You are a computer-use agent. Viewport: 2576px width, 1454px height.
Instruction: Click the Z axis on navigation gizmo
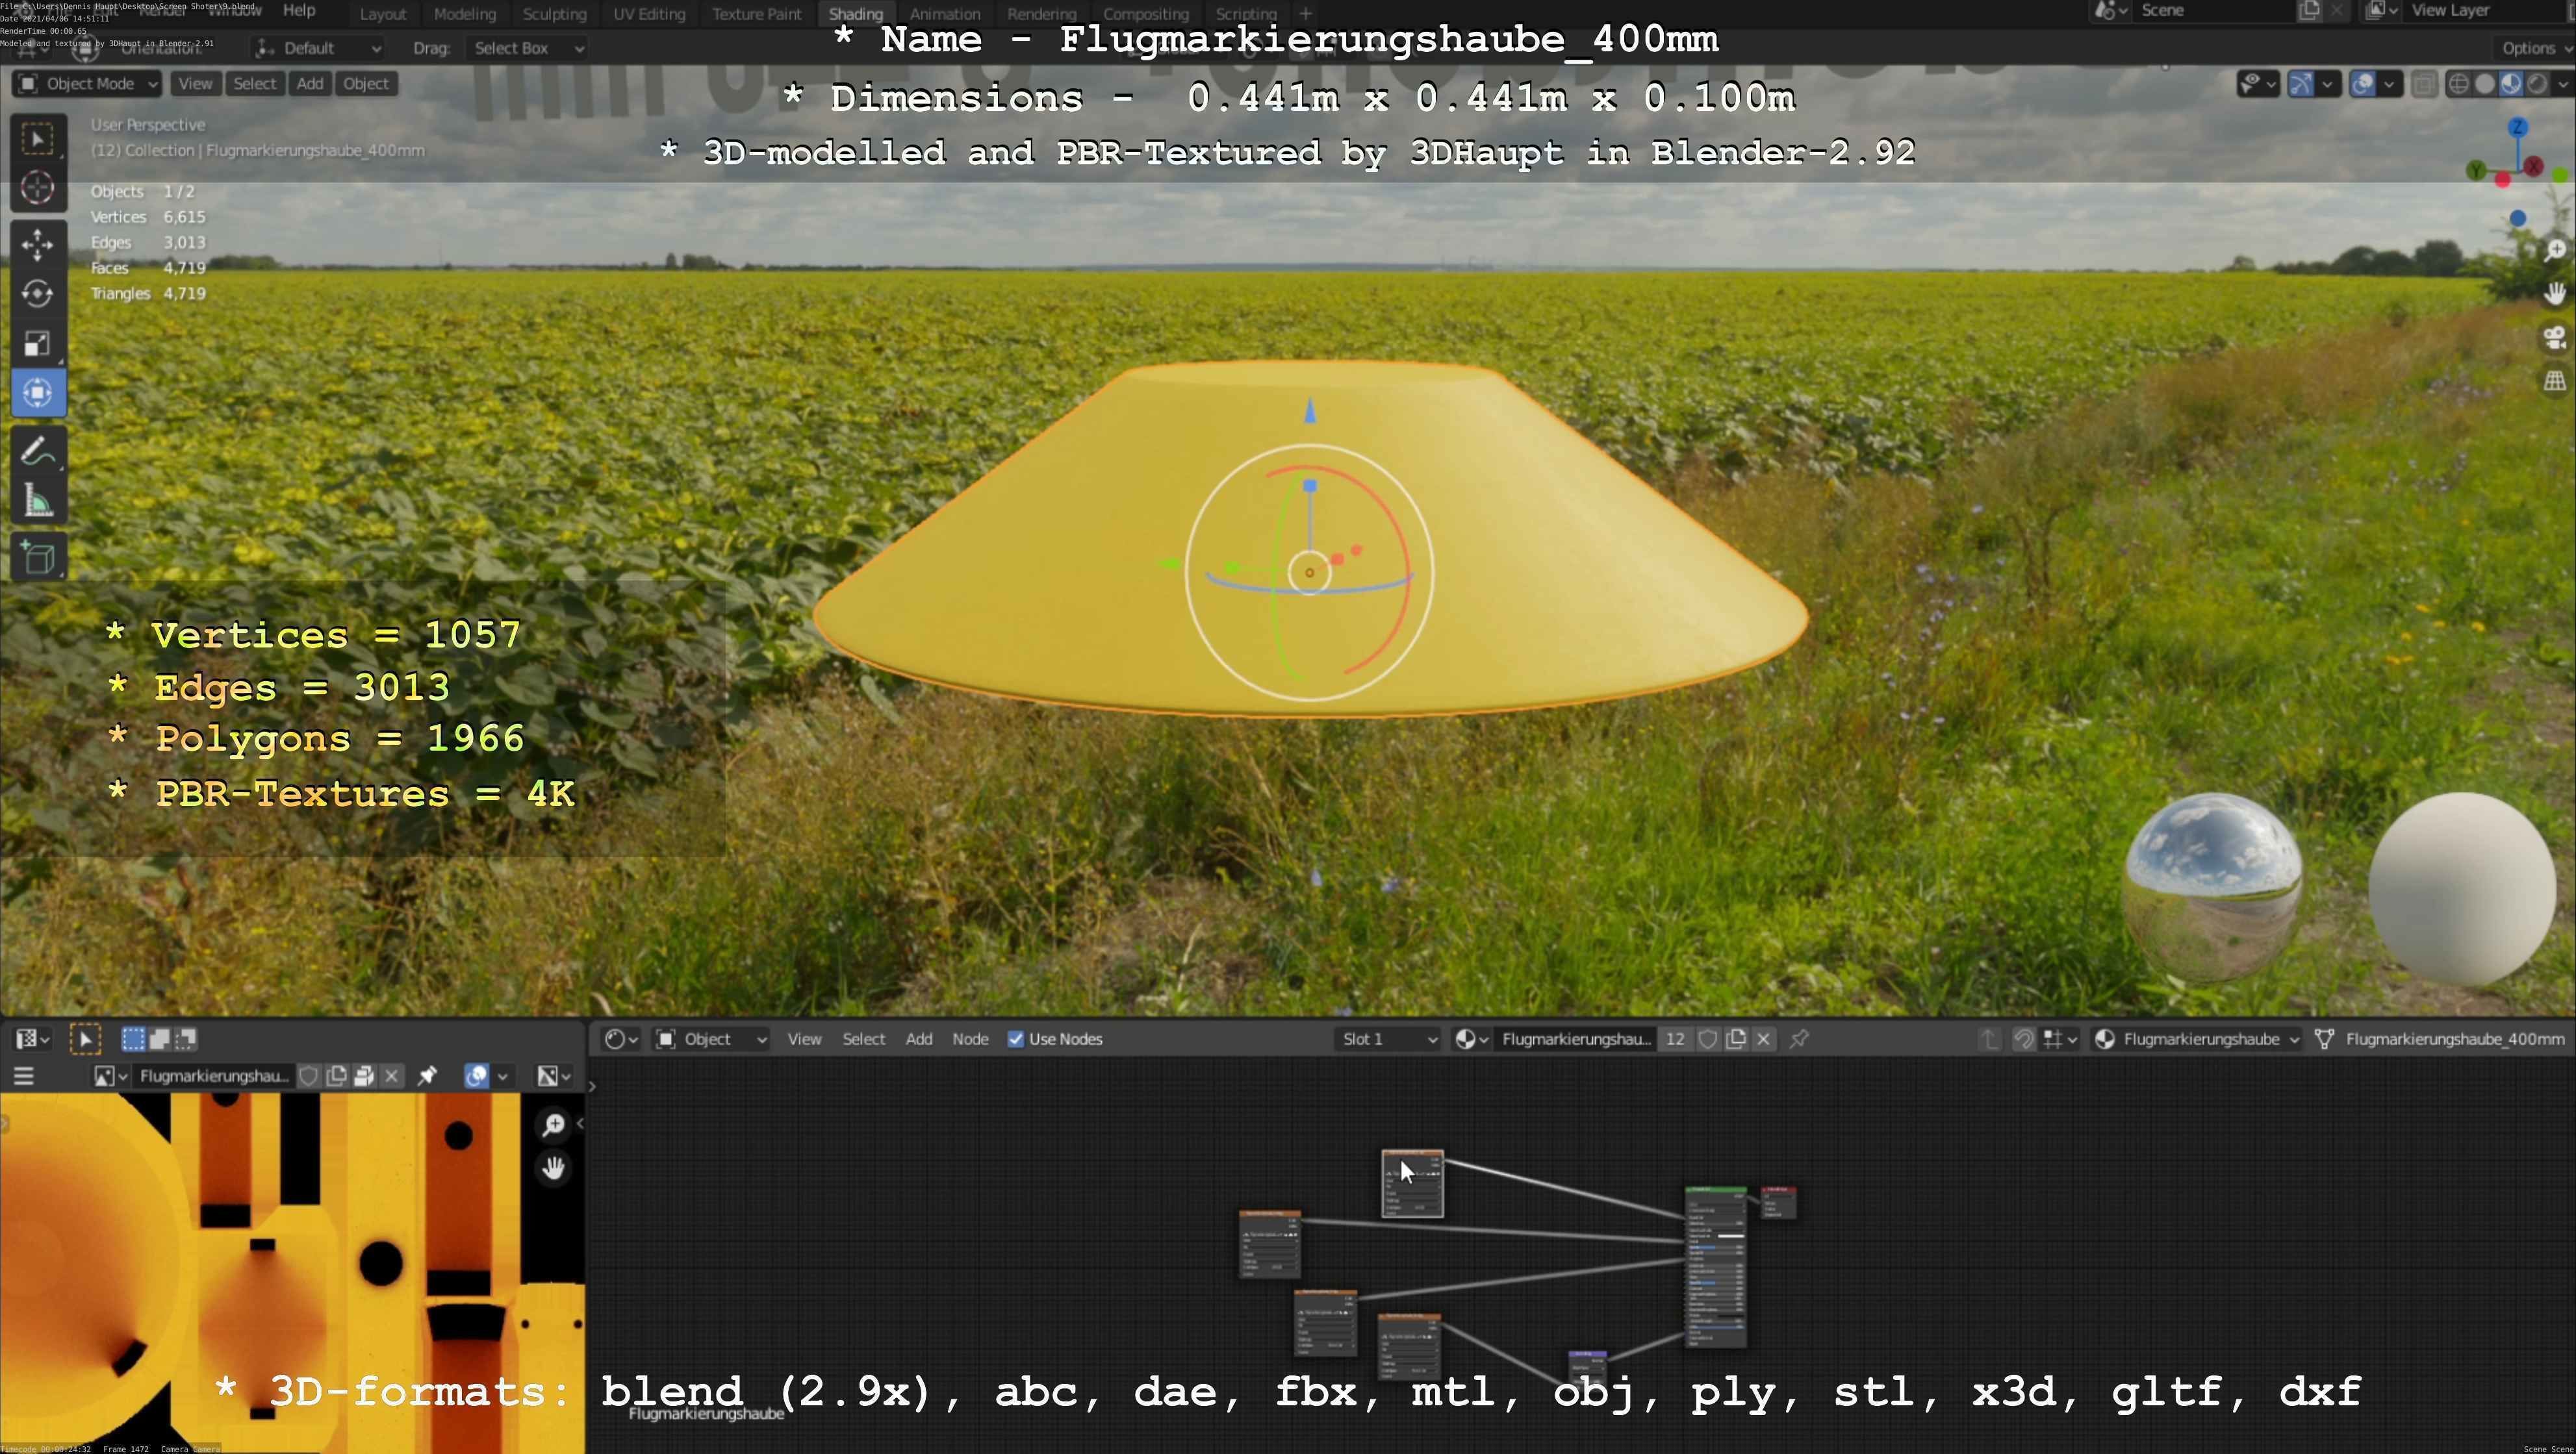pyautogui.click(x=2518, y=128)
